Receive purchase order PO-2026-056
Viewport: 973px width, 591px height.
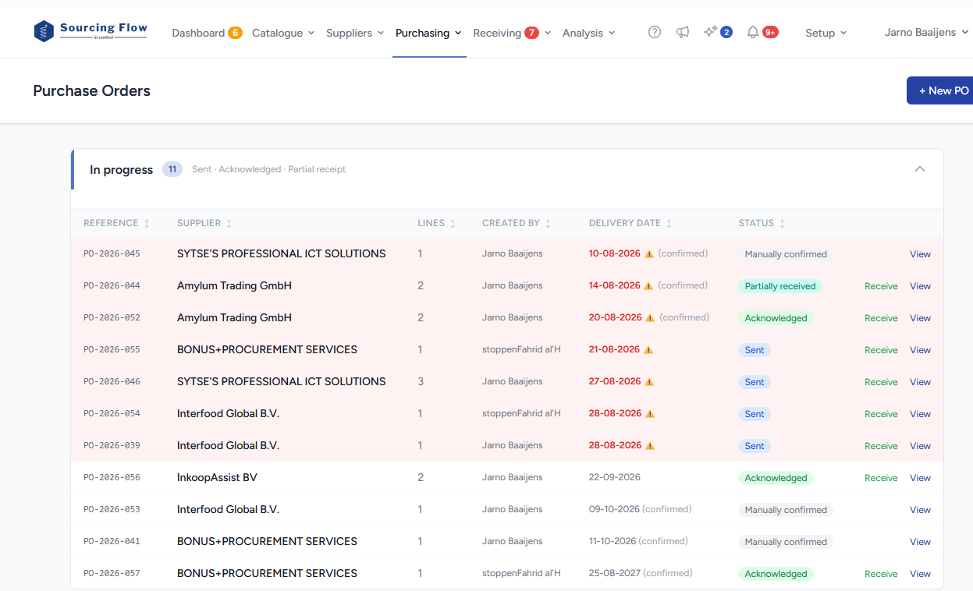pos(881,478)
